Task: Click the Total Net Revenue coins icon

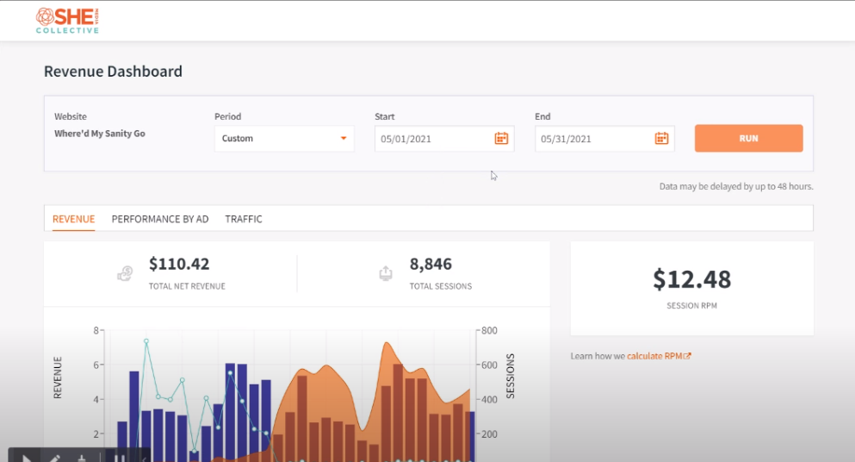Action: point(125,273)
